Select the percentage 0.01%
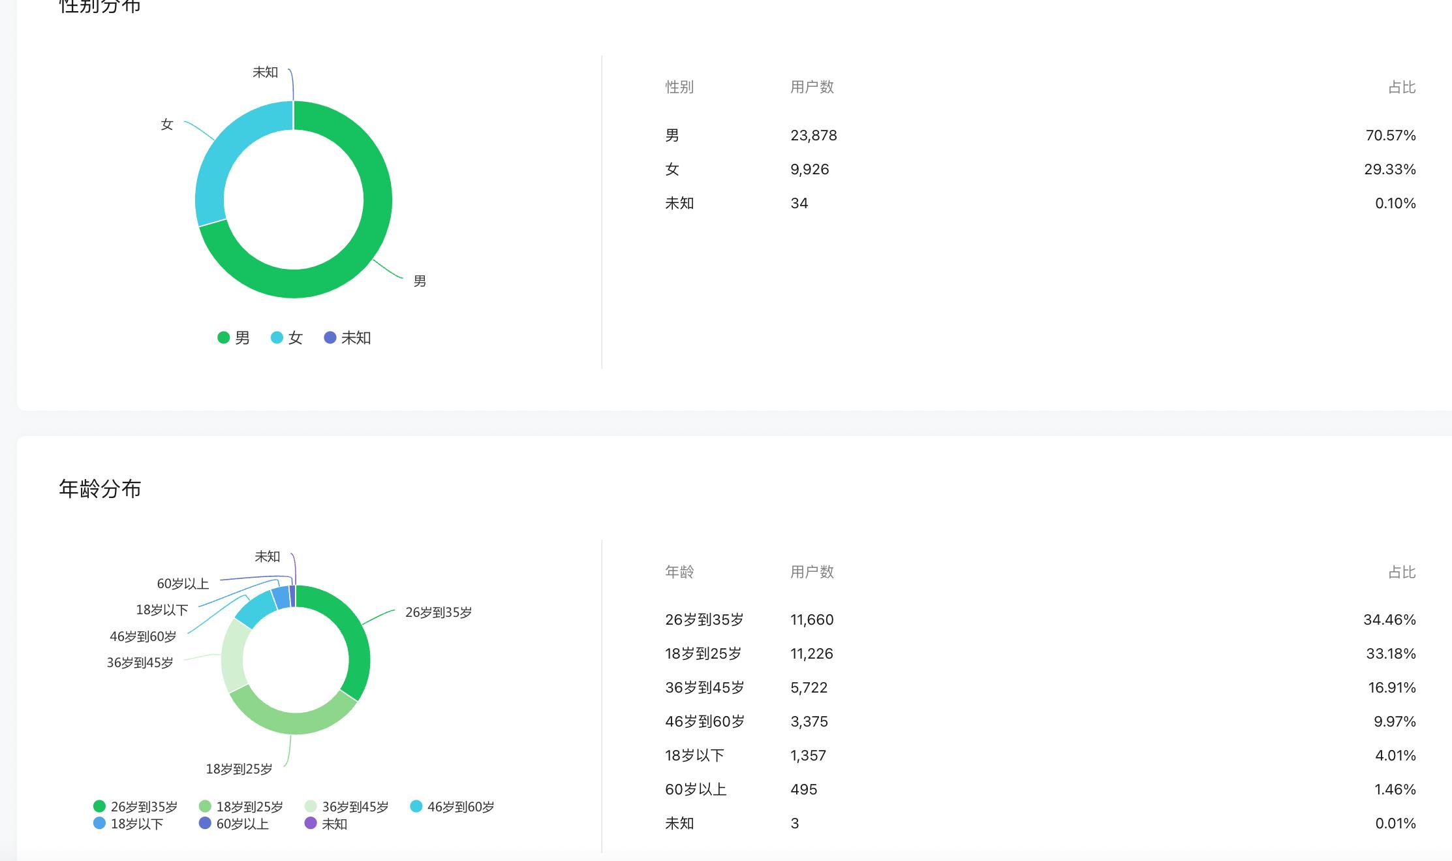Viewport: 1452px width, 861px height. 1395,823
